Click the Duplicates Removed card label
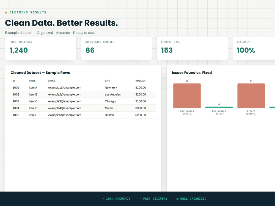 tap(100, 42)
